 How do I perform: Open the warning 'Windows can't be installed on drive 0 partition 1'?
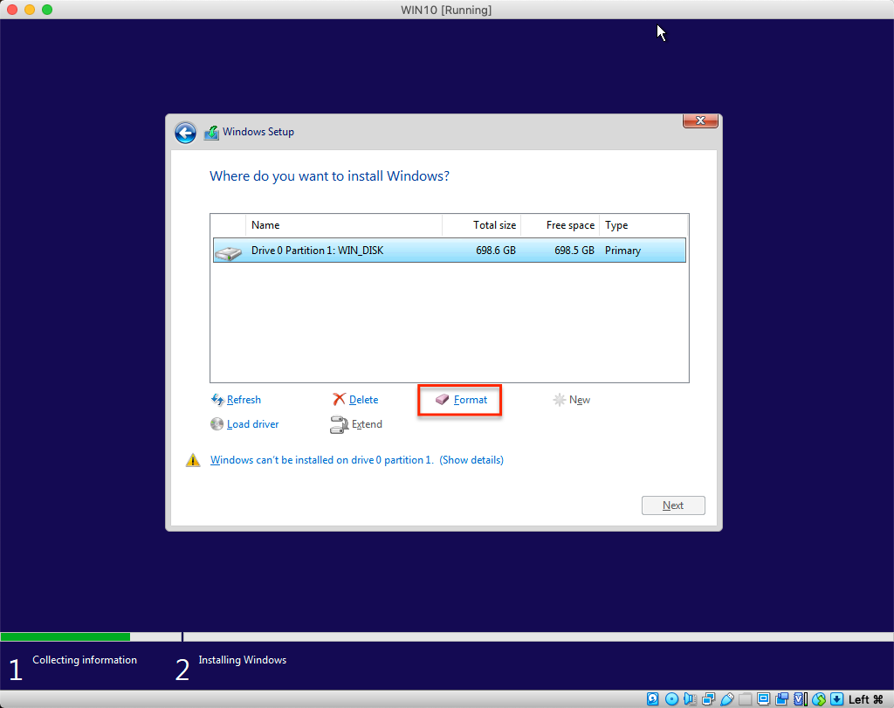point(357,460)
